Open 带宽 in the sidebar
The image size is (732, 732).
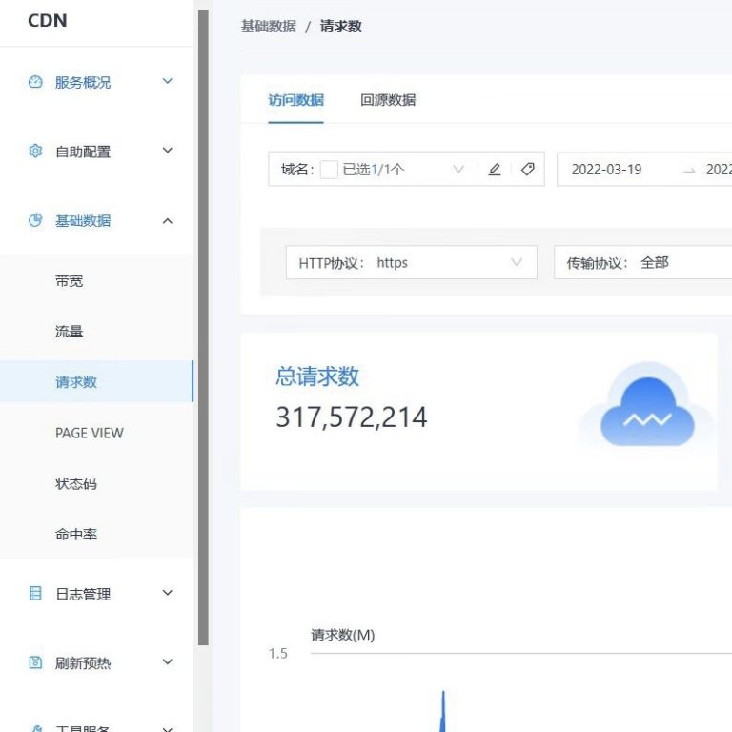click(x=70, y=281)
